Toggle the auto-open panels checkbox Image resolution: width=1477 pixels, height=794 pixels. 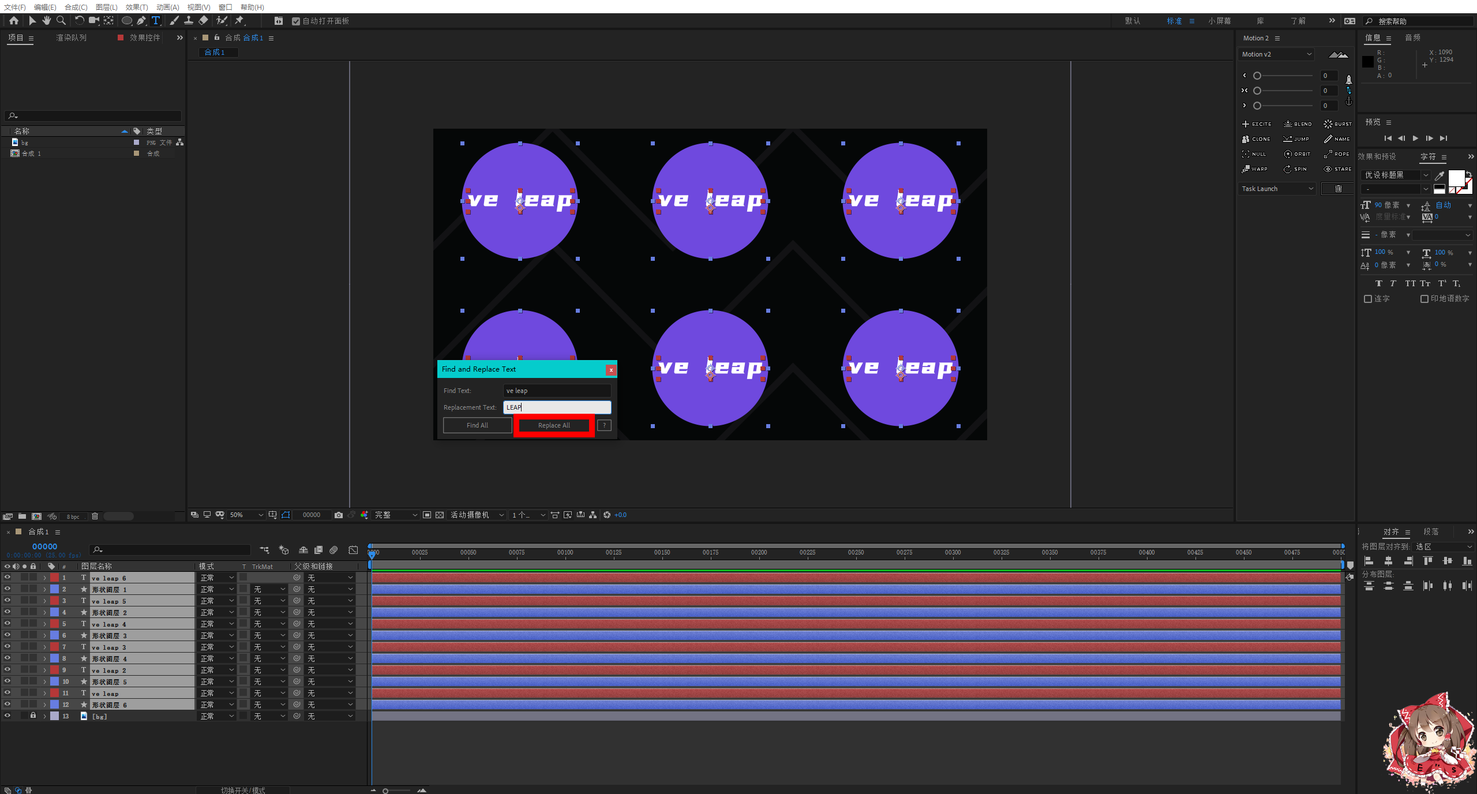click(x=296, y=21)
